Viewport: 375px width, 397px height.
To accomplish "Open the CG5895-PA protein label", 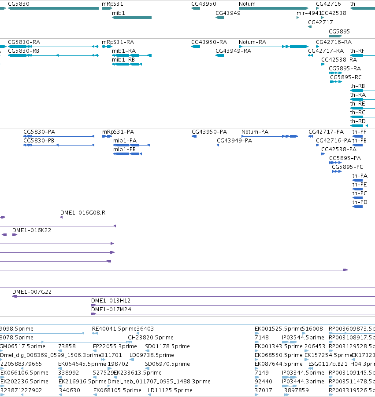I will tap(345, 158).
